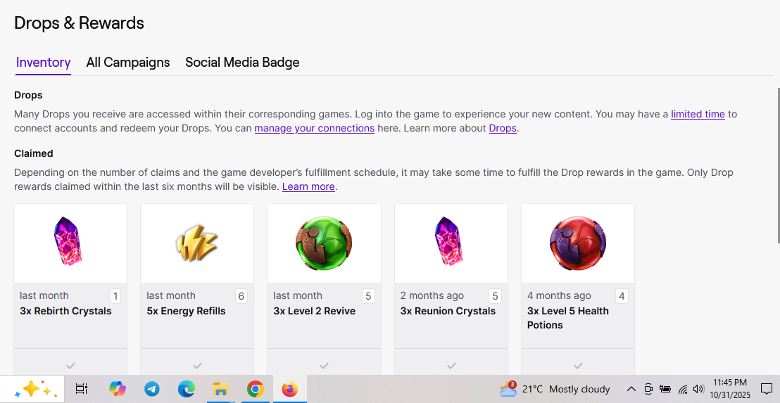Select the '3x Level 2 Revive' title
The height and width of the screenshot is (403, 780).
(x=315, y=311)
